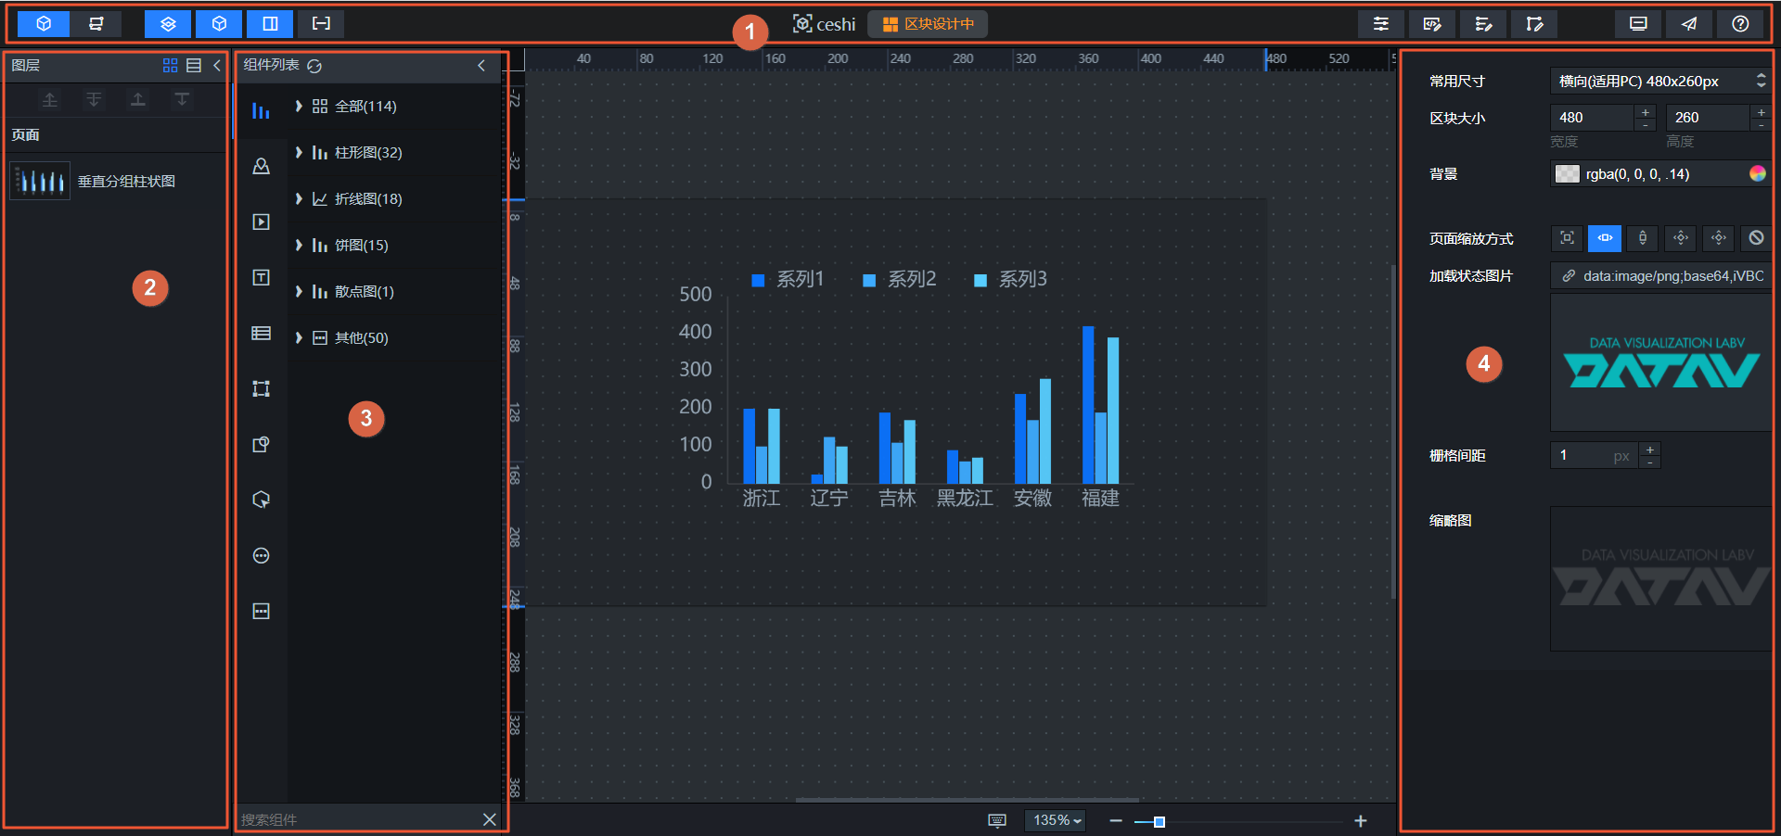This screenshot has width=1781, height=836.
Task: Select the map category in component sidebar
Action: pos(262,166)
